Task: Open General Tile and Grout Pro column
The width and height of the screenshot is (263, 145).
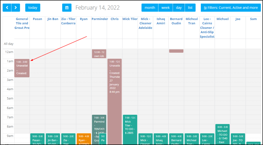Action: click(x=22, y=23)
